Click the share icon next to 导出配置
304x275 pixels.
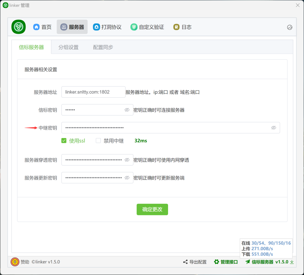185,262
